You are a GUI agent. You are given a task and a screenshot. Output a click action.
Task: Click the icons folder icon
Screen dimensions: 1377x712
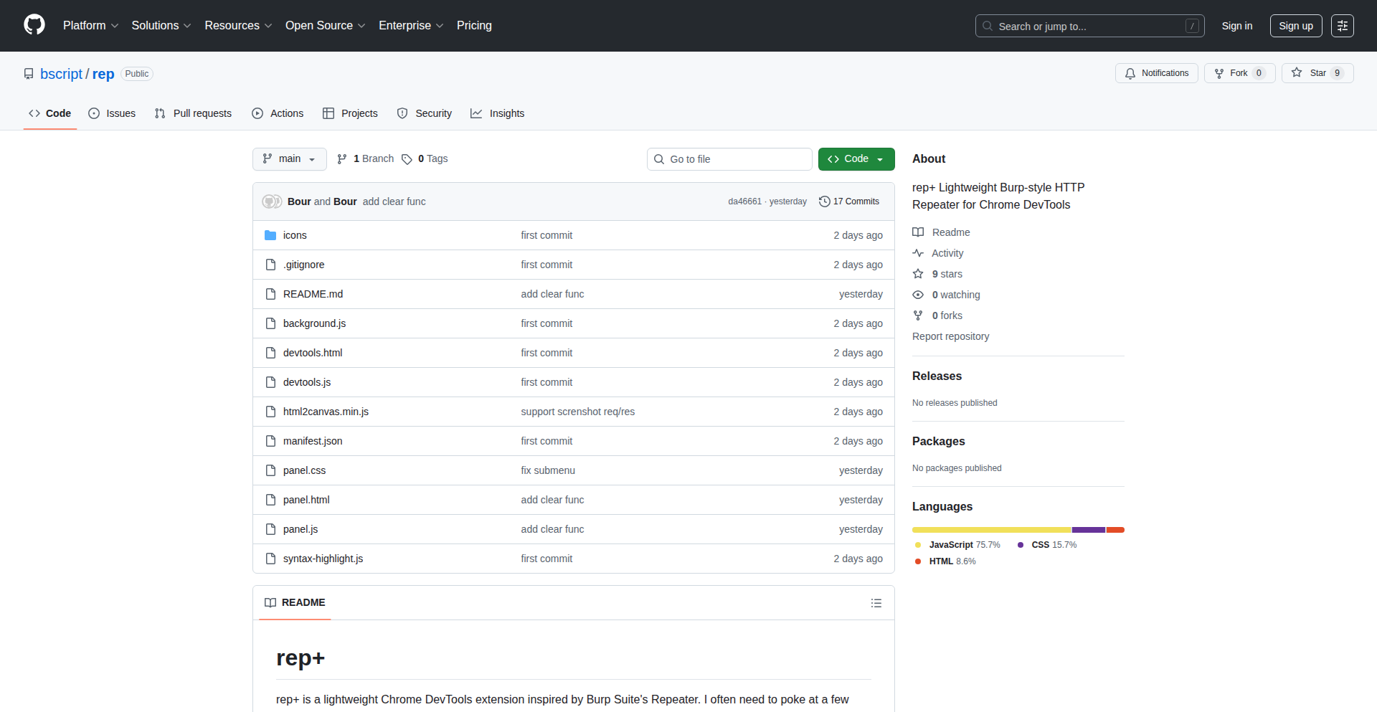click(270, 235)
